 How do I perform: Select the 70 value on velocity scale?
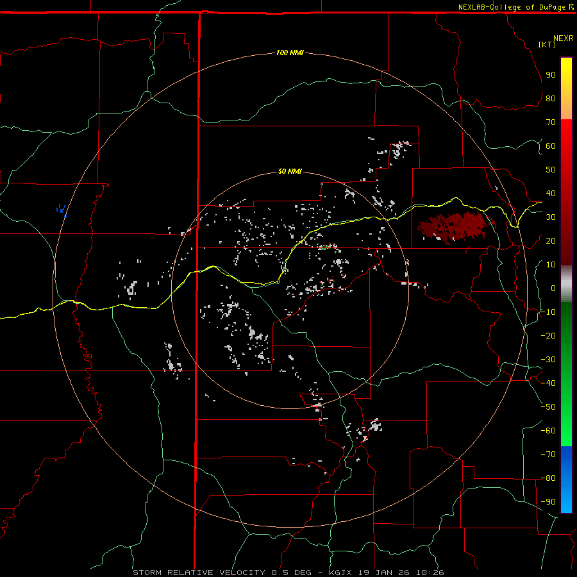tap(551, 122)
